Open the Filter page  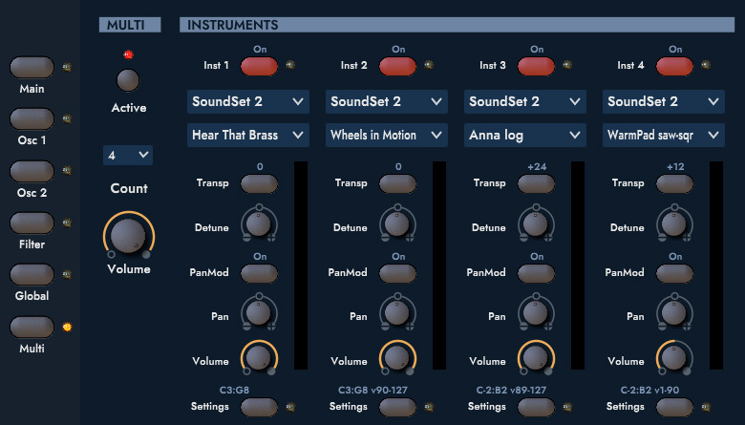tap(32, 223)
